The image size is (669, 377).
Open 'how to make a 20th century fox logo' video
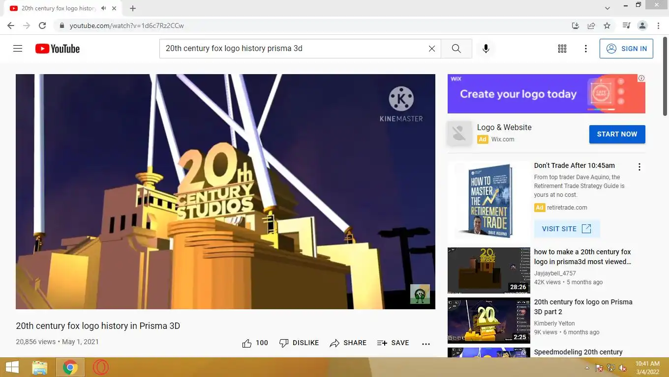[x=582, y=257]
